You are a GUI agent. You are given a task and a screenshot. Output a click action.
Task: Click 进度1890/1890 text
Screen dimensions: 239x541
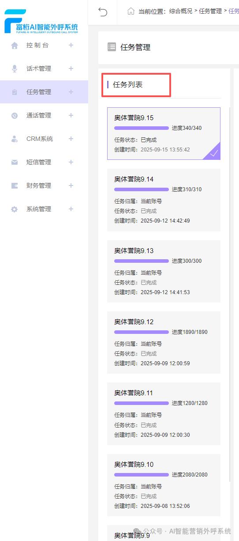(x=190, y=332)
